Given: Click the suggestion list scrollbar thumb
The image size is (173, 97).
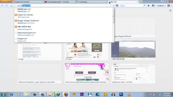Looking at the screenshot, I should click(x=114, y=16).
